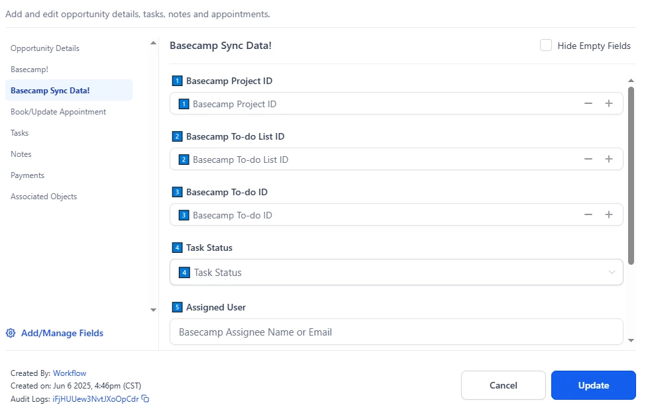
Task: Go to the Basecamp! section
Action: [29, 69]
